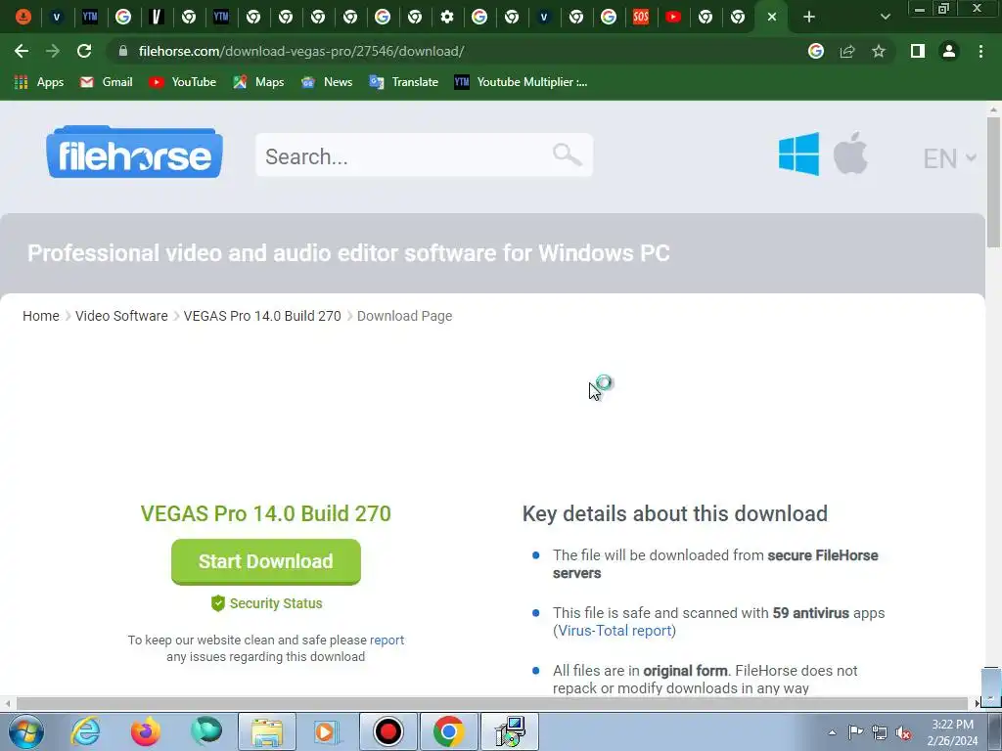Go to Home breadcrumb

41,316
